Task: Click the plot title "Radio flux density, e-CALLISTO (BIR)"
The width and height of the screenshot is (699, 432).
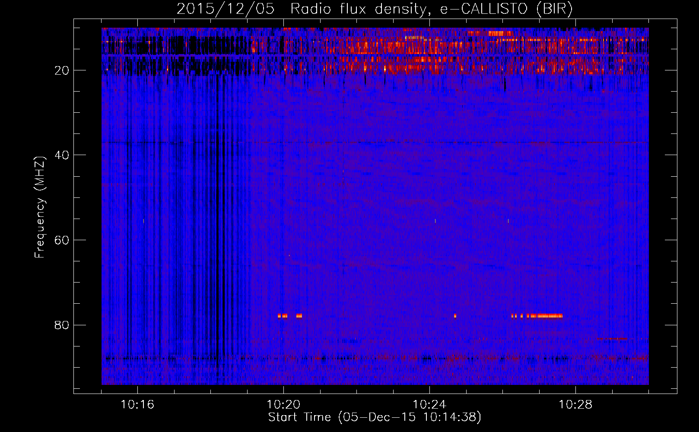Action: [431, 9]
